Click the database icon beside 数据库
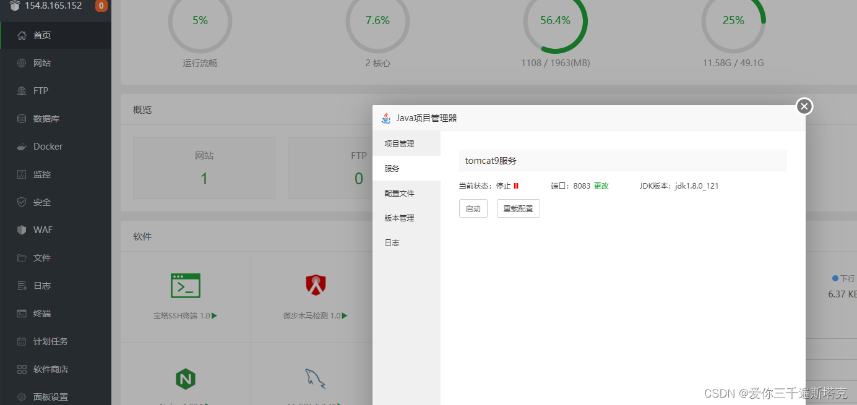 pos(22,119)
